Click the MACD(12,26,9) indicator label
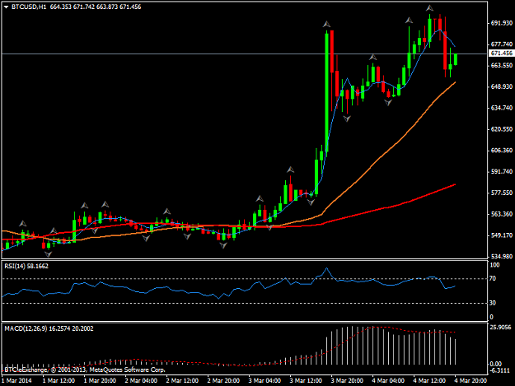515x386 pixels. [x=49, y=328]
